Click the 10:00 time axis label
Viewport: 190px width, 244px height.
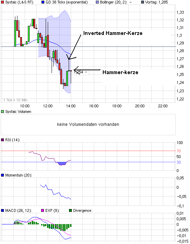25,106
